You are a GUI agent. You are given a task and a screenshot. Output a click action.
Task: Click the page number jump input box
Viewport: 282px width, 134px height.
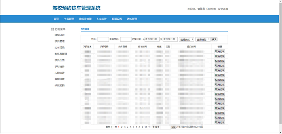[165, 127]
